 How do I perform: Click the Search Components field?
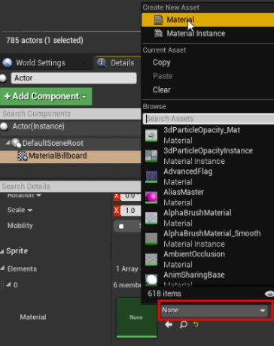[71, 114]
